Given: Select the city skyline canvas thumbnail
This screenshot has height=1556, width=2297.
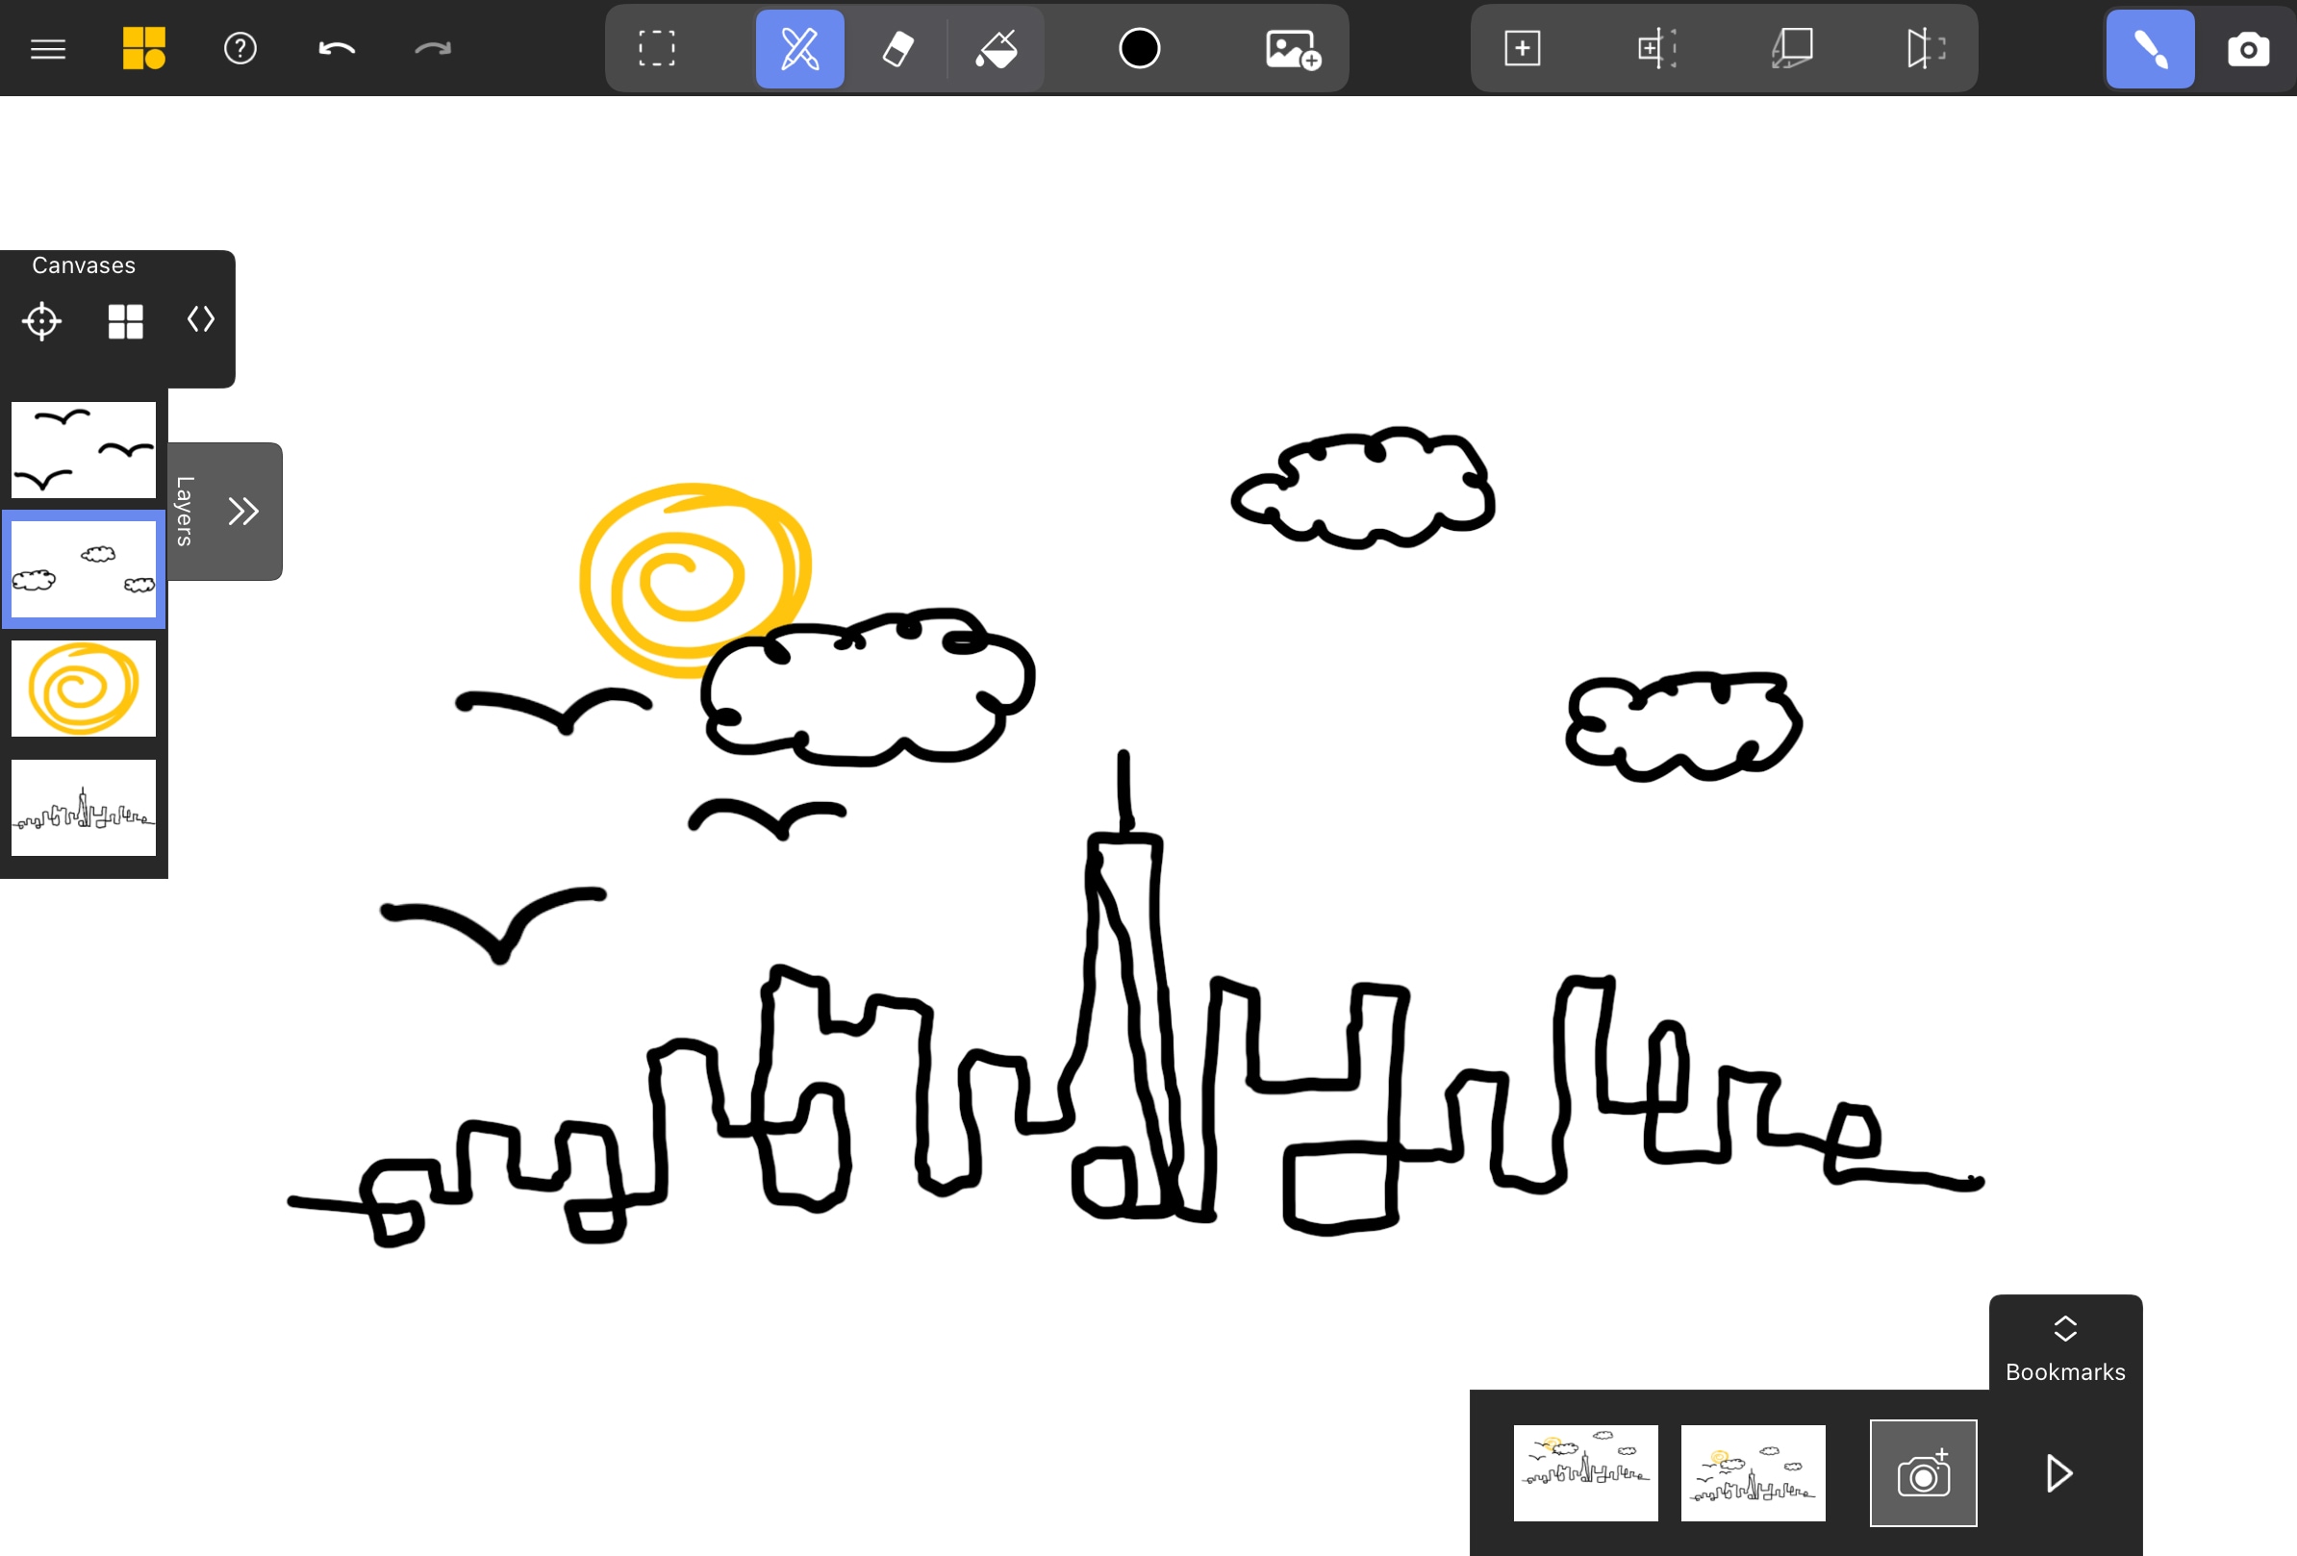Looking at the screenshot, I should (x=84, y=808).
